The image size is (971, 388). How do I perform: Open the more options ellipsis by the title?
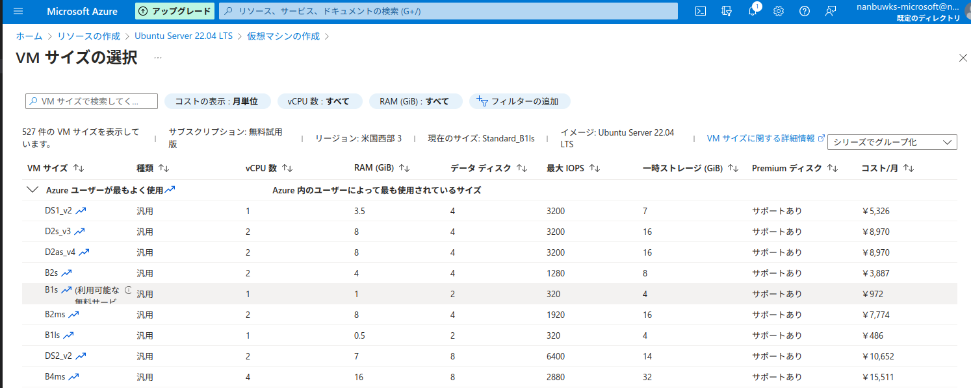(x=157, y=58)
